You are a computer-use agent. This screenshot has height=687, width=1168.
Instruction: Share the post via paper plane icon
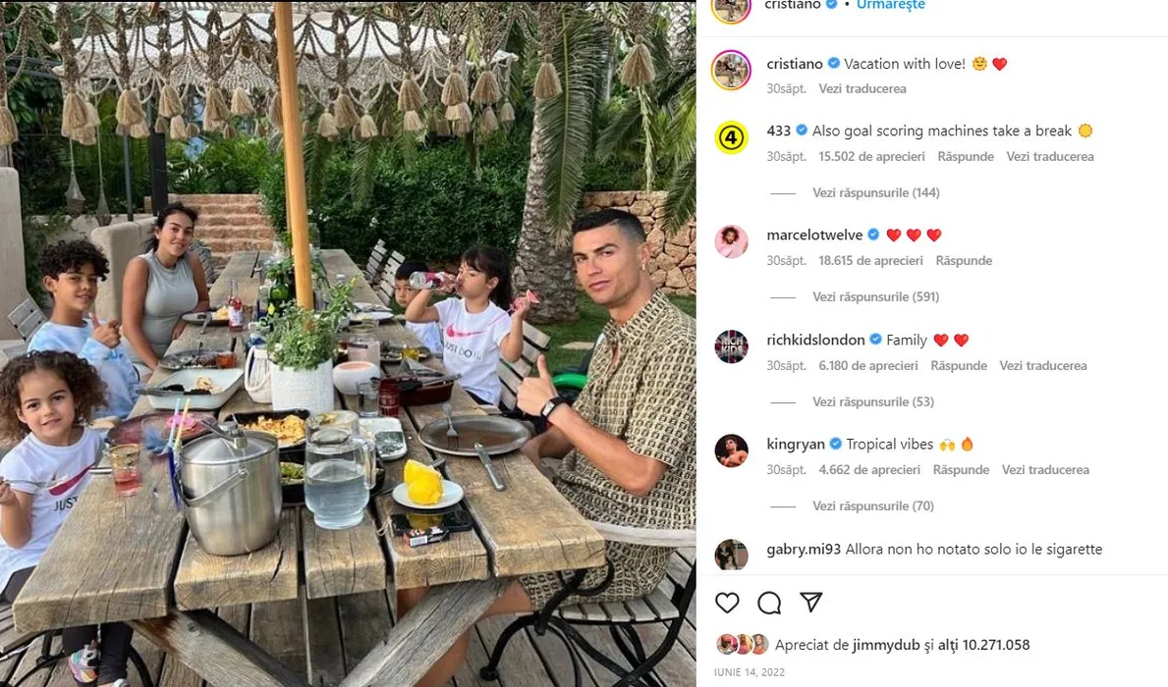[811, 603]
